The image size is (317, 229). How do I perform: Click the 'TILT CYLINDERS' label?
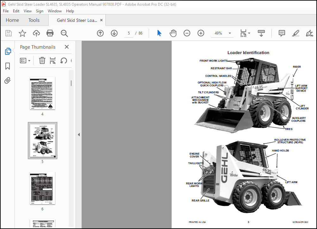point(208,92)
